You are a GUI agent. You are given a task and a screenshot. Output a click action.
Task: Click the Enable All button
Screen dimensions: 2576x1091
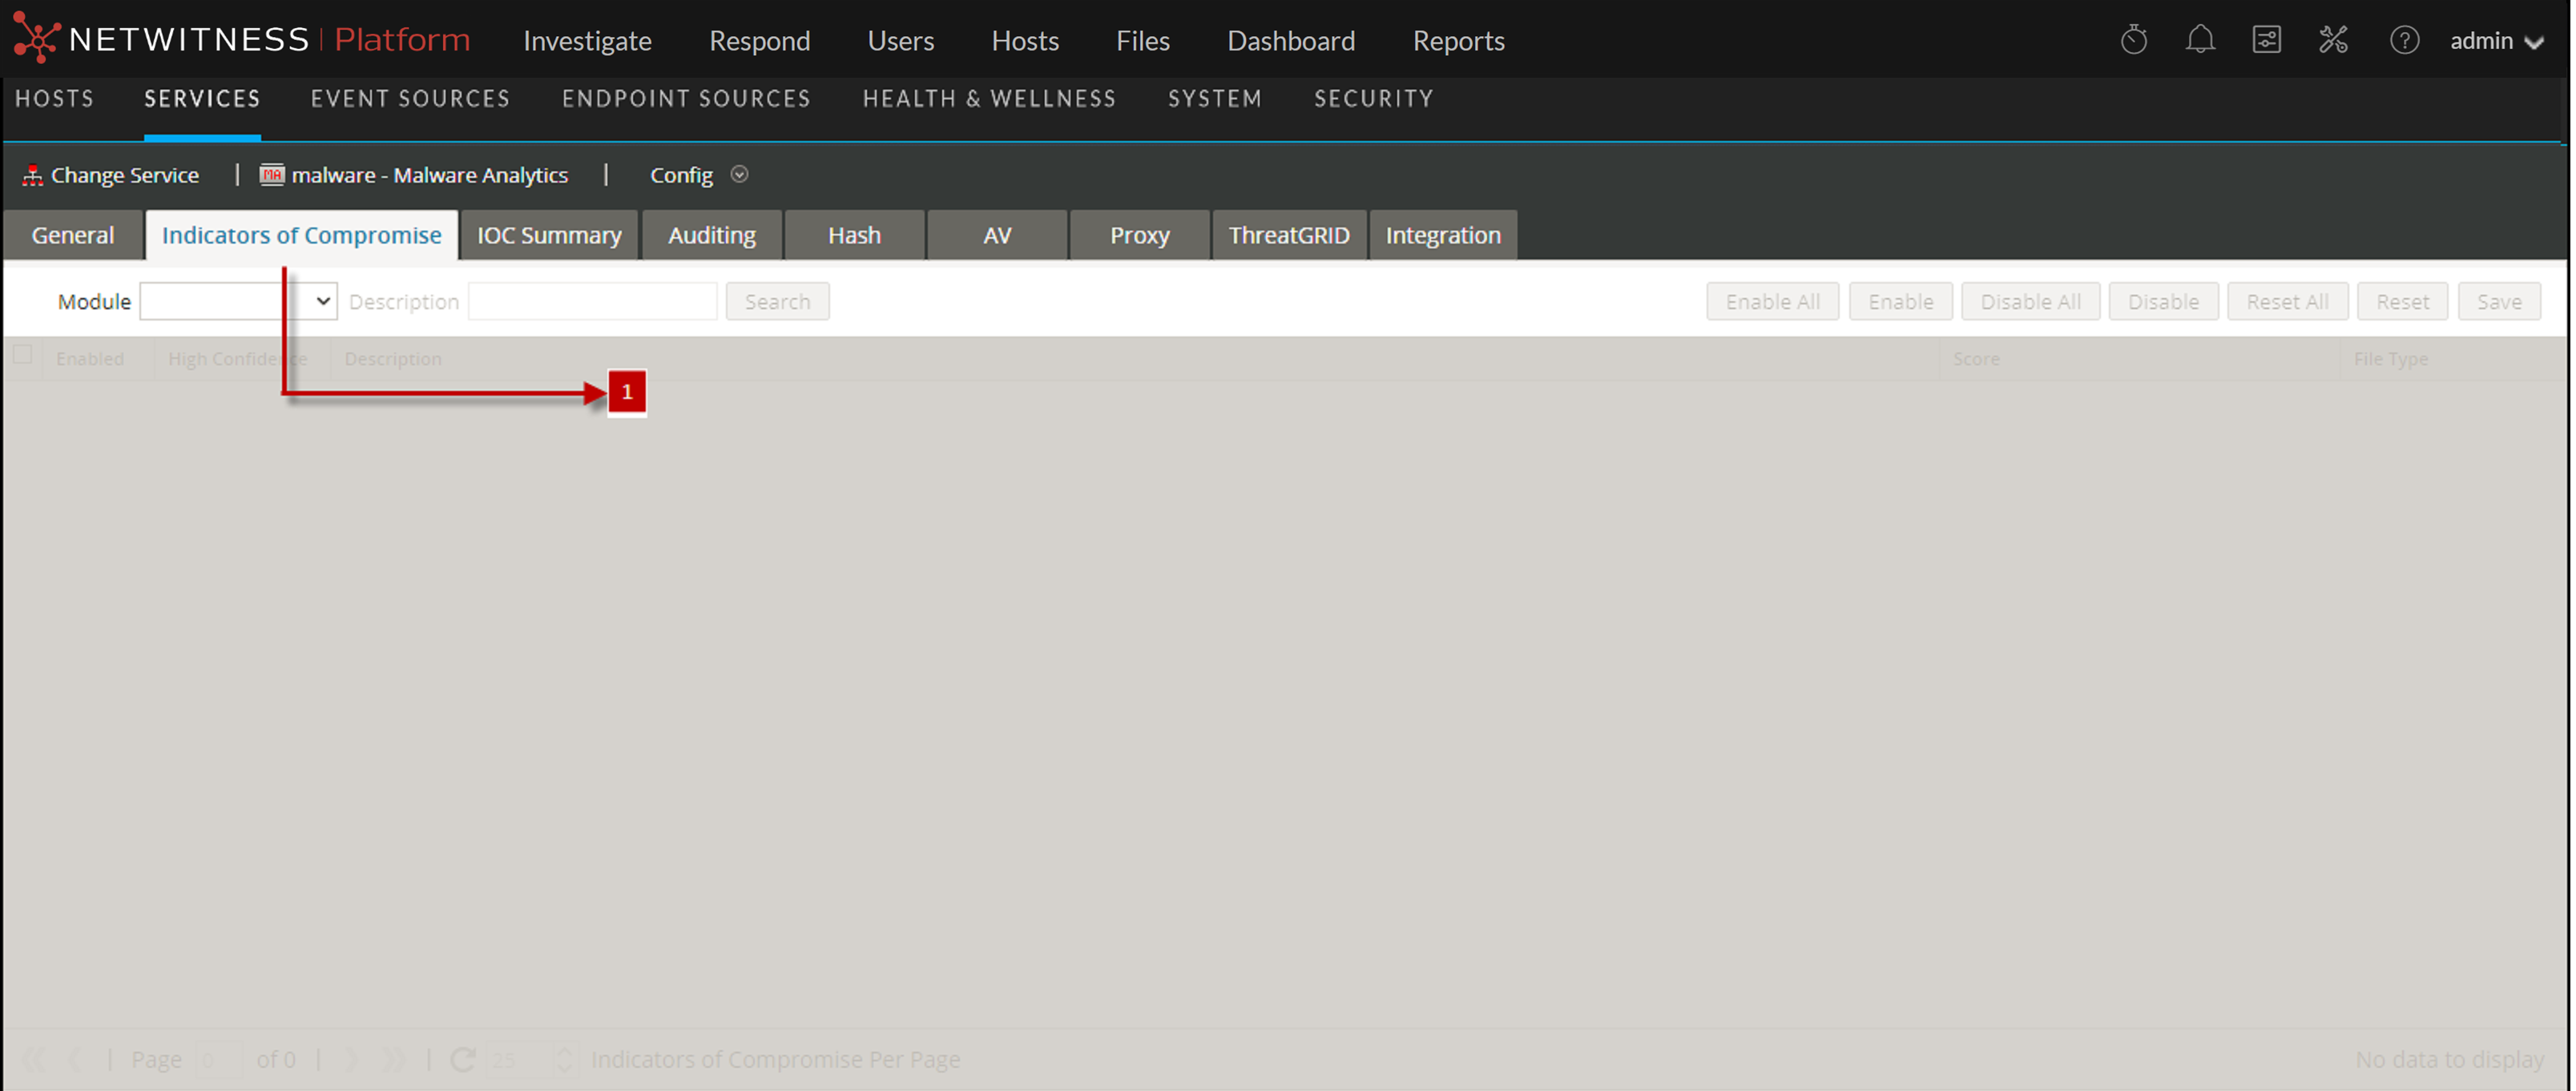(1772, 301)
